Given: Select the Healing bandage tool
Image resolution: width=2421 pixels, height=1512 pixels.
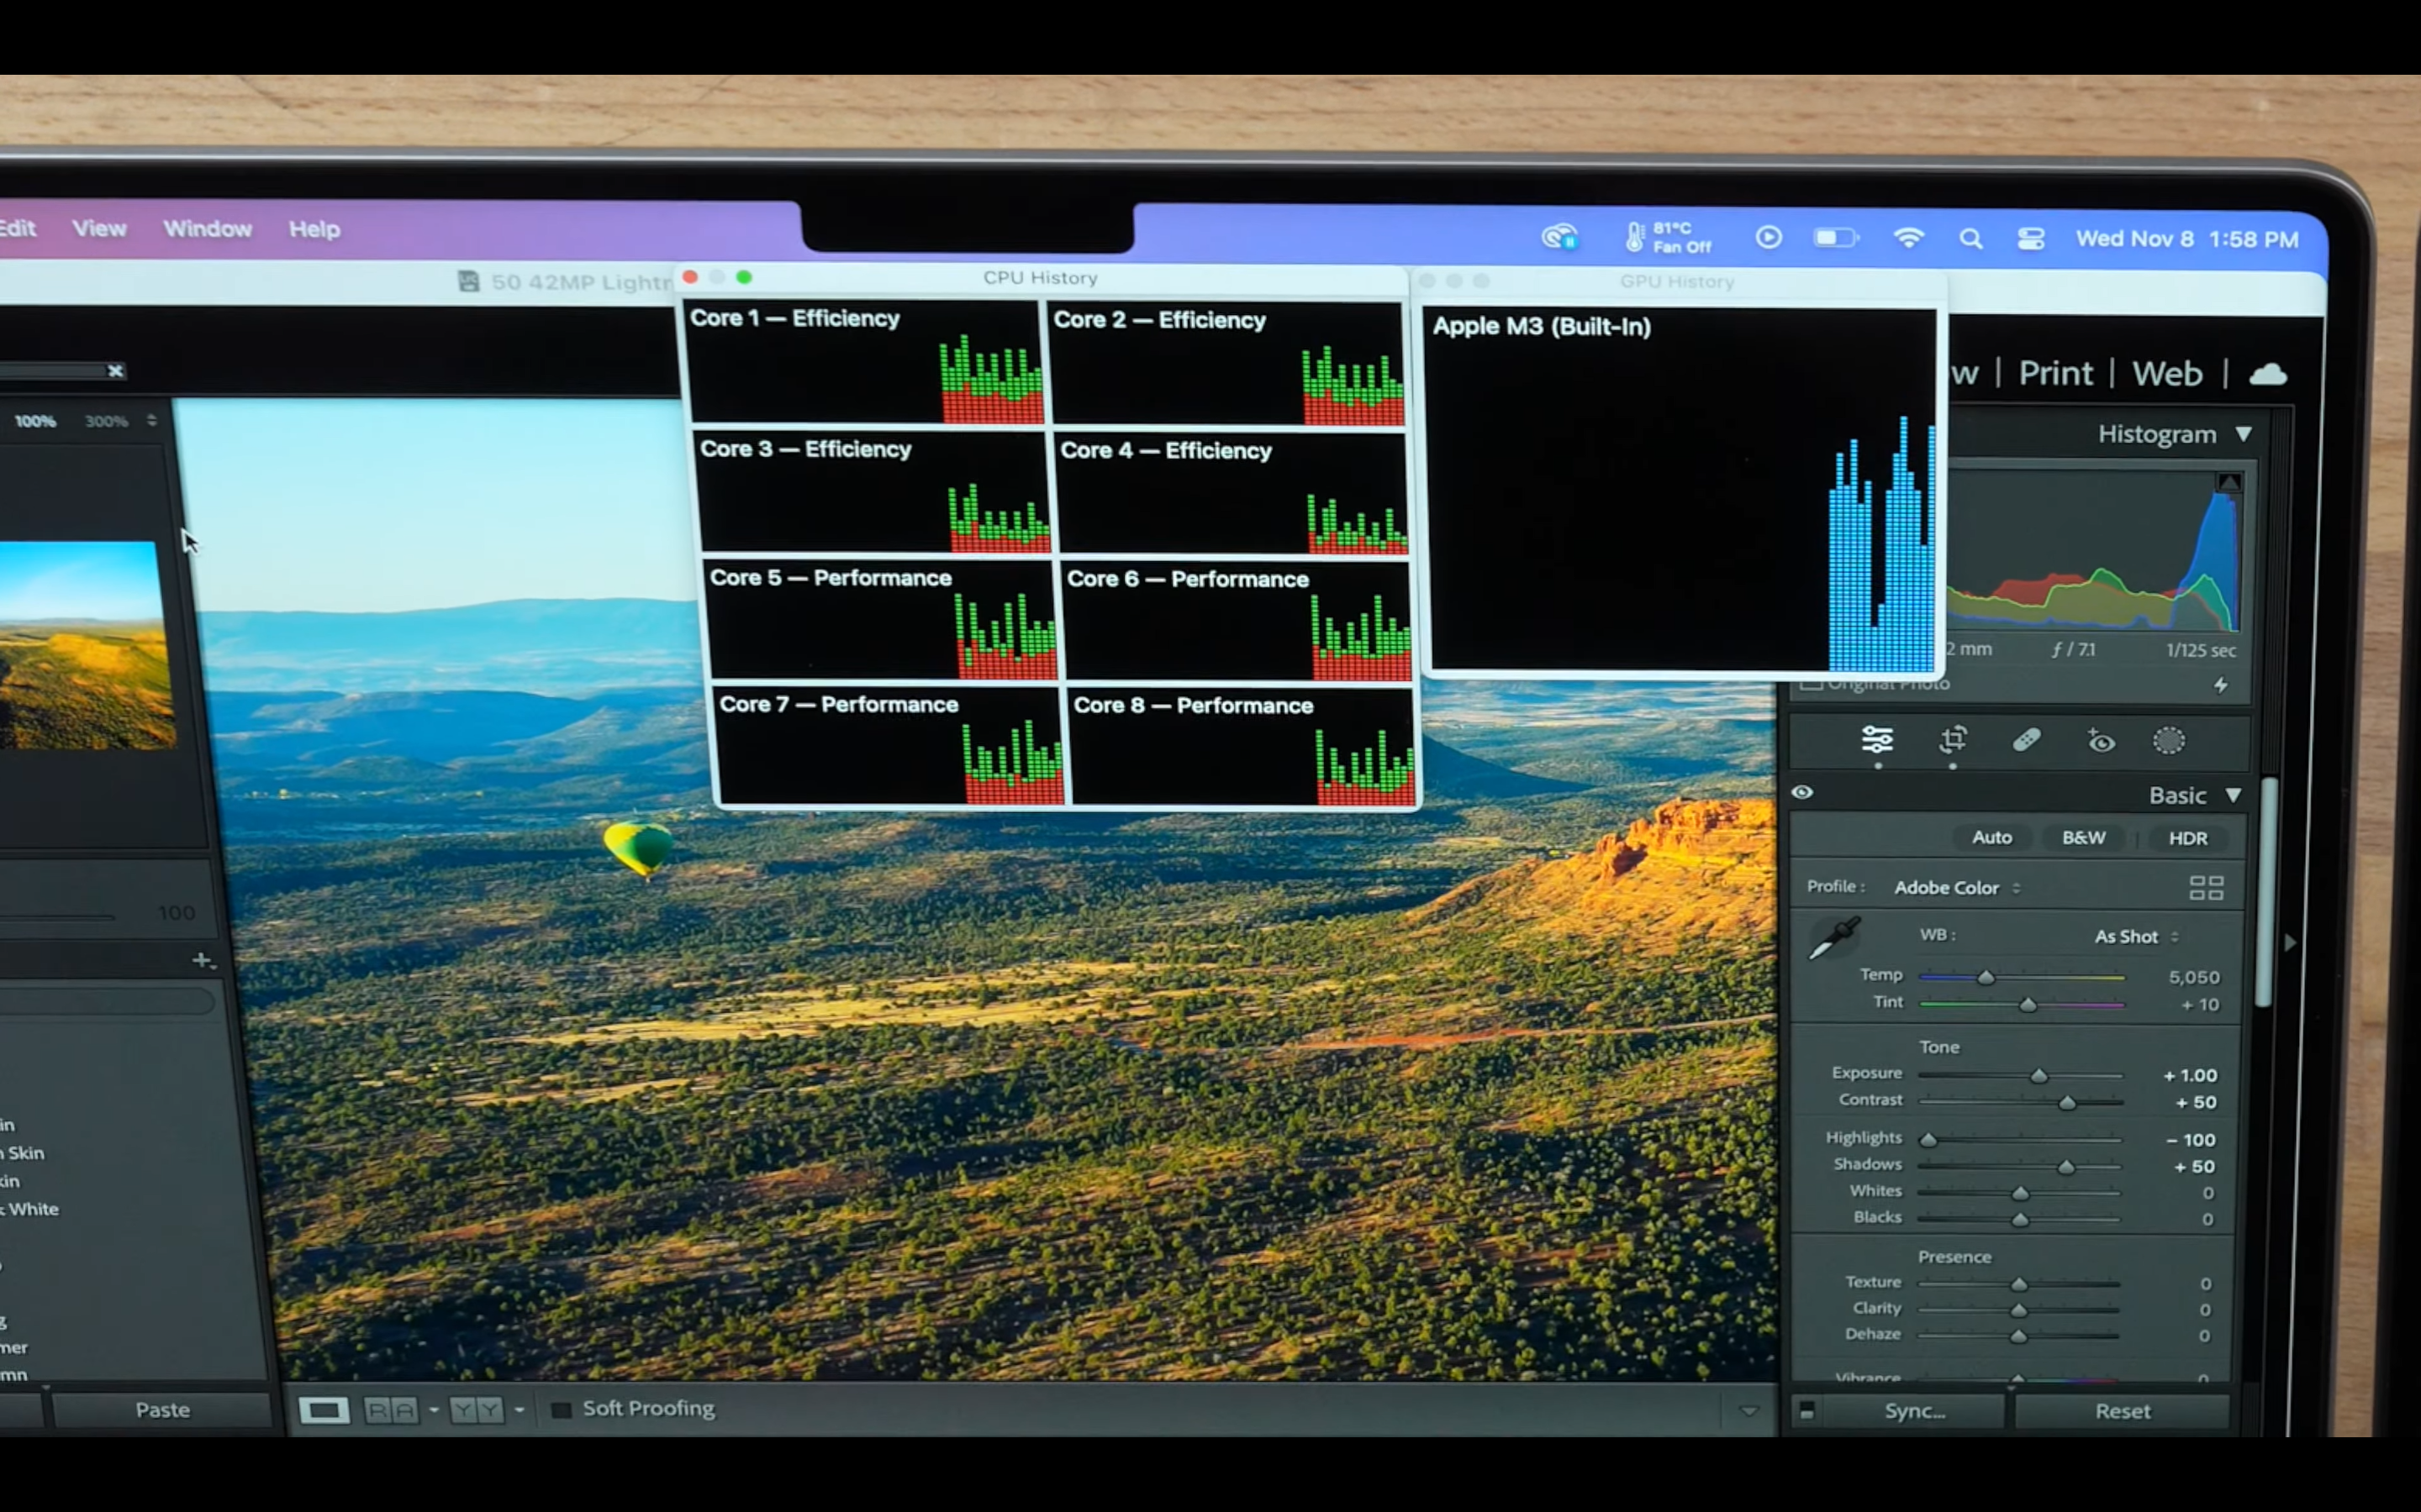Looking at the screenshot, I should 2026,740.
